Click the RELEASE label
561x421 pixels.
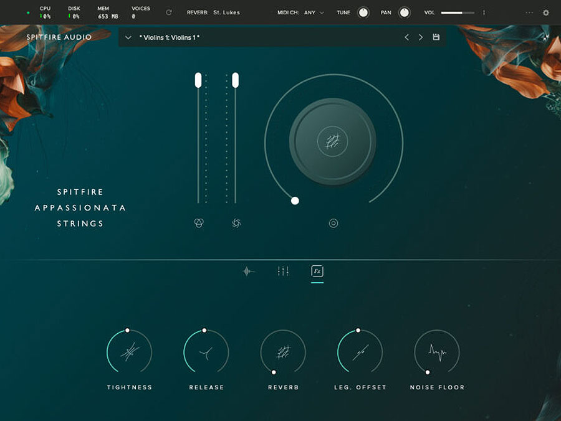point(206,387)
